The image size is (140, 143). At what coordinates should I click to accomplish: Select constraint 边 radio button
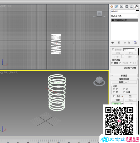point(124,89)
